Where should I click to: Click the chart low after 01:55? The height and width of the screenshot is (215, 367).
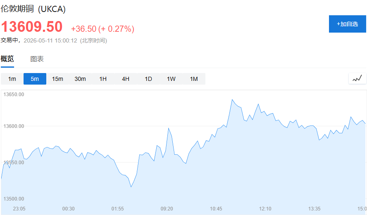(131, 187)
